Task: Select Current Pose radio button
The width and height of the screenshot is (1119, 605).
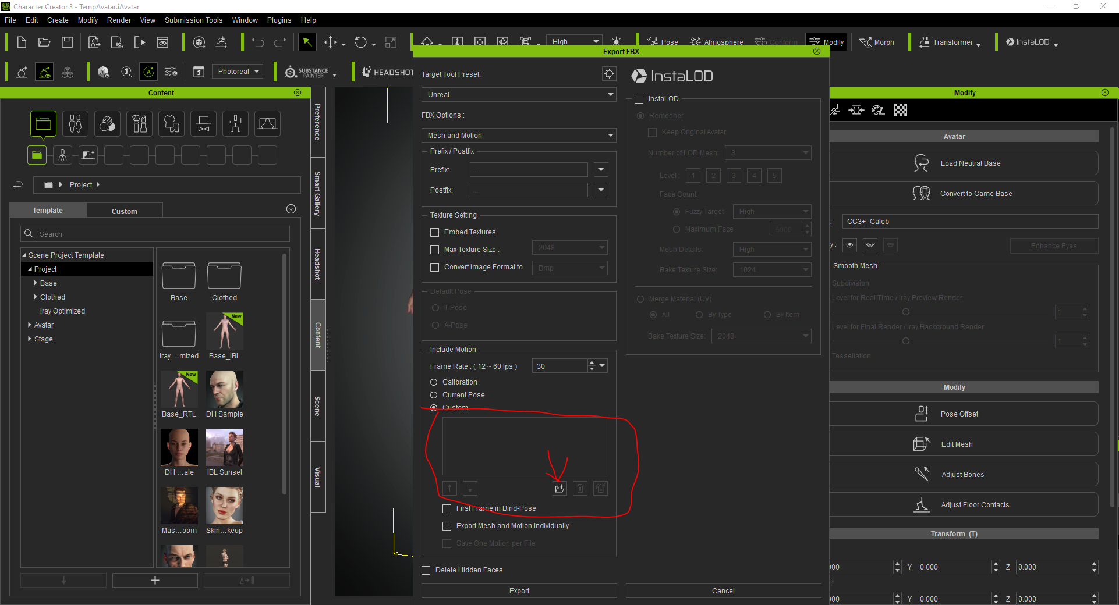Action: pyautogui.click(x=434, y=395)
